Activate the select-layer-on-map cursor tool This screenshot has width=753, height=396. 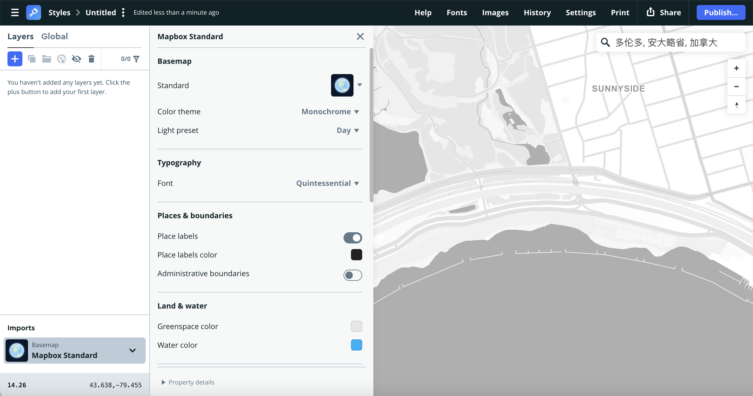(x=61, y=59)
